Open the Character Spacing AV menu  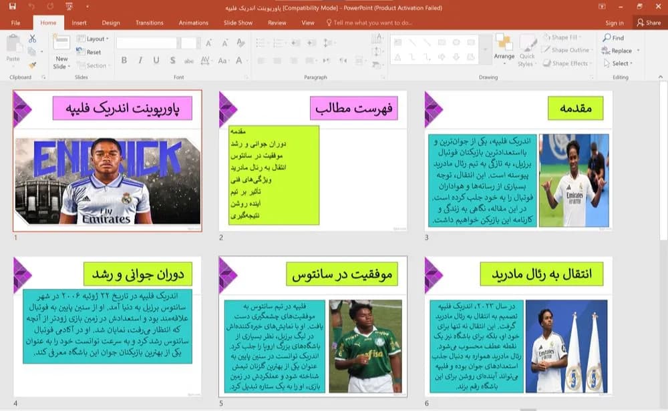(206, 61)
